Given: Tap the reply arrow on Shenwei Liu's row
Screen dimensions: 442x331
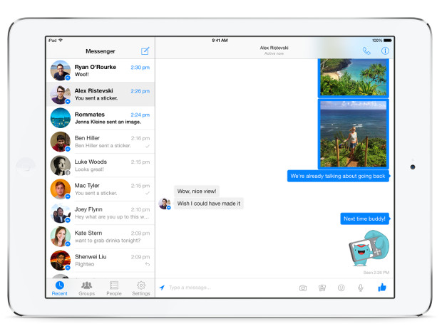Looking at the screenshot, I should point(148,264).
